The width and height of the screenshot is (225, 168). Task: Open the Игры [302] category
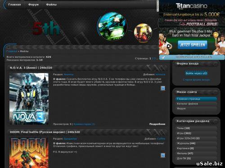tap(184, 133)
